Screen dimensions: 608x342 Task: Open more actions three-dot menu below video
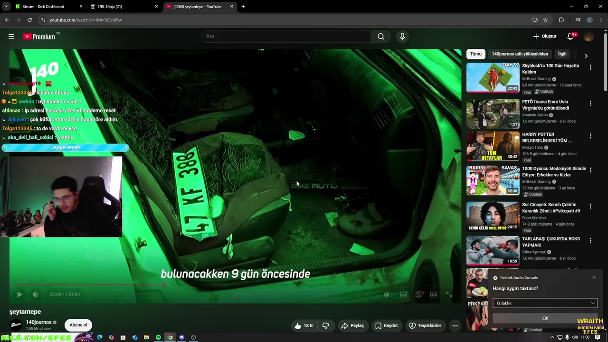[455, 326]
